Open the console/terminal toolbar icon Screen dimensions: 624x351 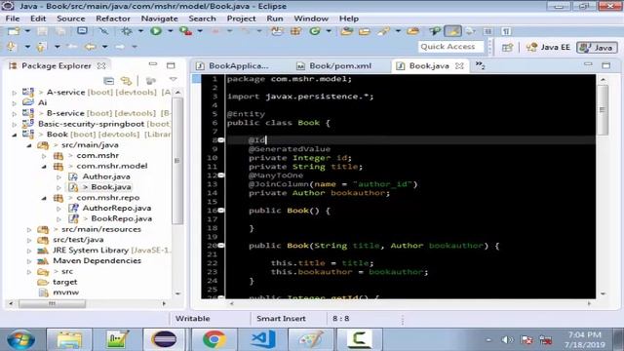(82, 31)
